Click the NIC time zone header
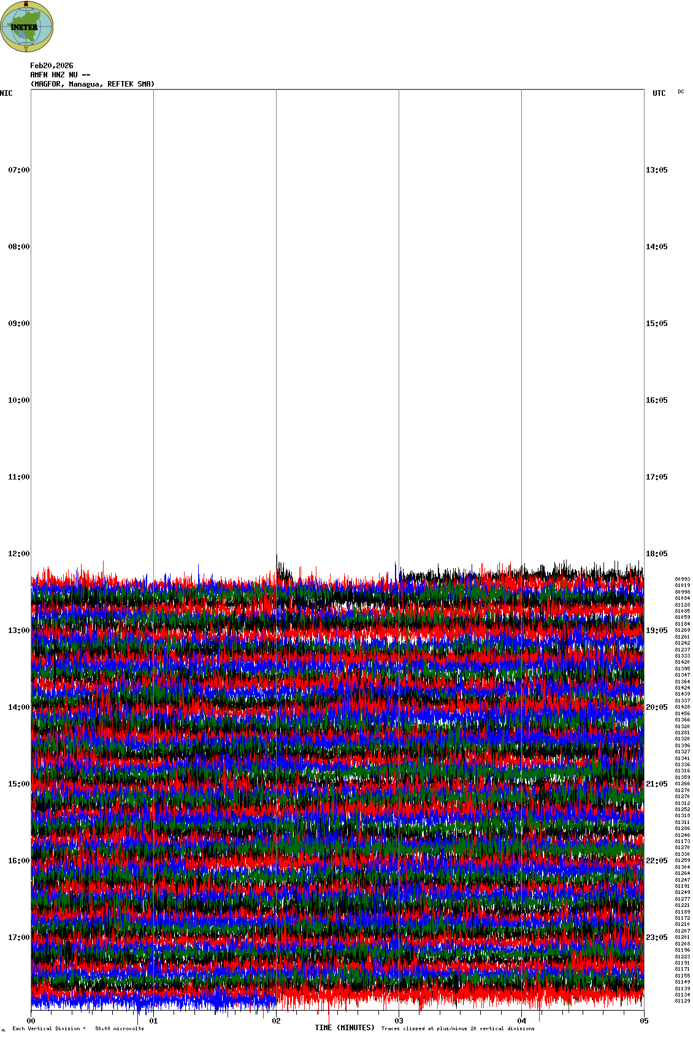Screen dimensions: 693x1037 [6, 93]
